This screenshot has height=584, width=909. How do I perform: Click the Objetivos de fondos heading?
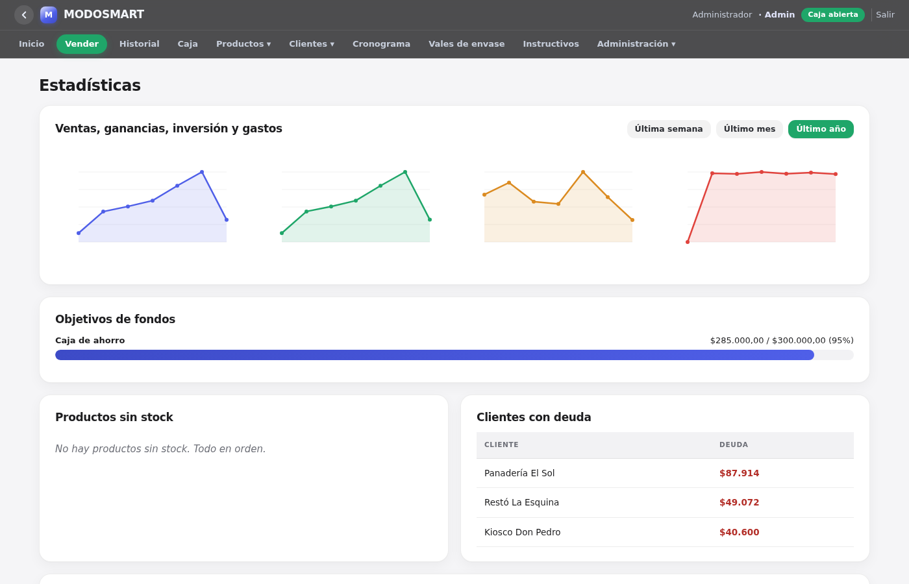click(x=116, y=319)
